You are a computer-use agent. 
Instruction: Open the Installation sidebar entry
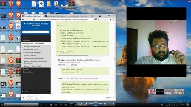coord(27,40)
